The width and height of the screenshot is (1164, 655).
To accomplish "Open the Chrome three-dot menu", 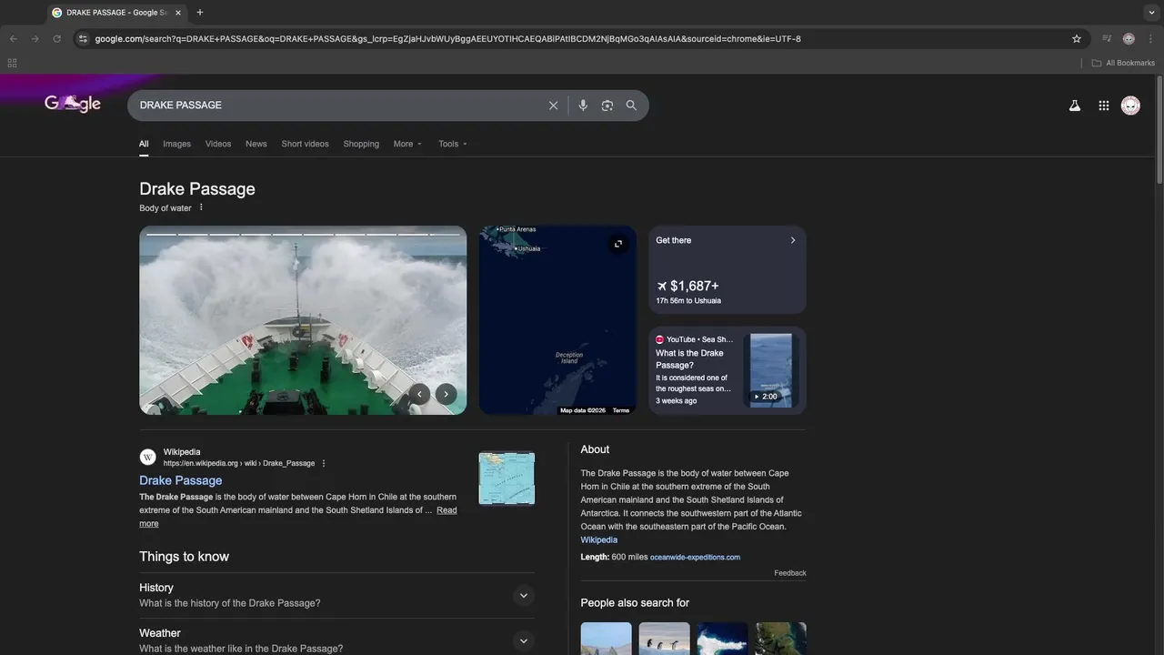I will pos(1150,39).
